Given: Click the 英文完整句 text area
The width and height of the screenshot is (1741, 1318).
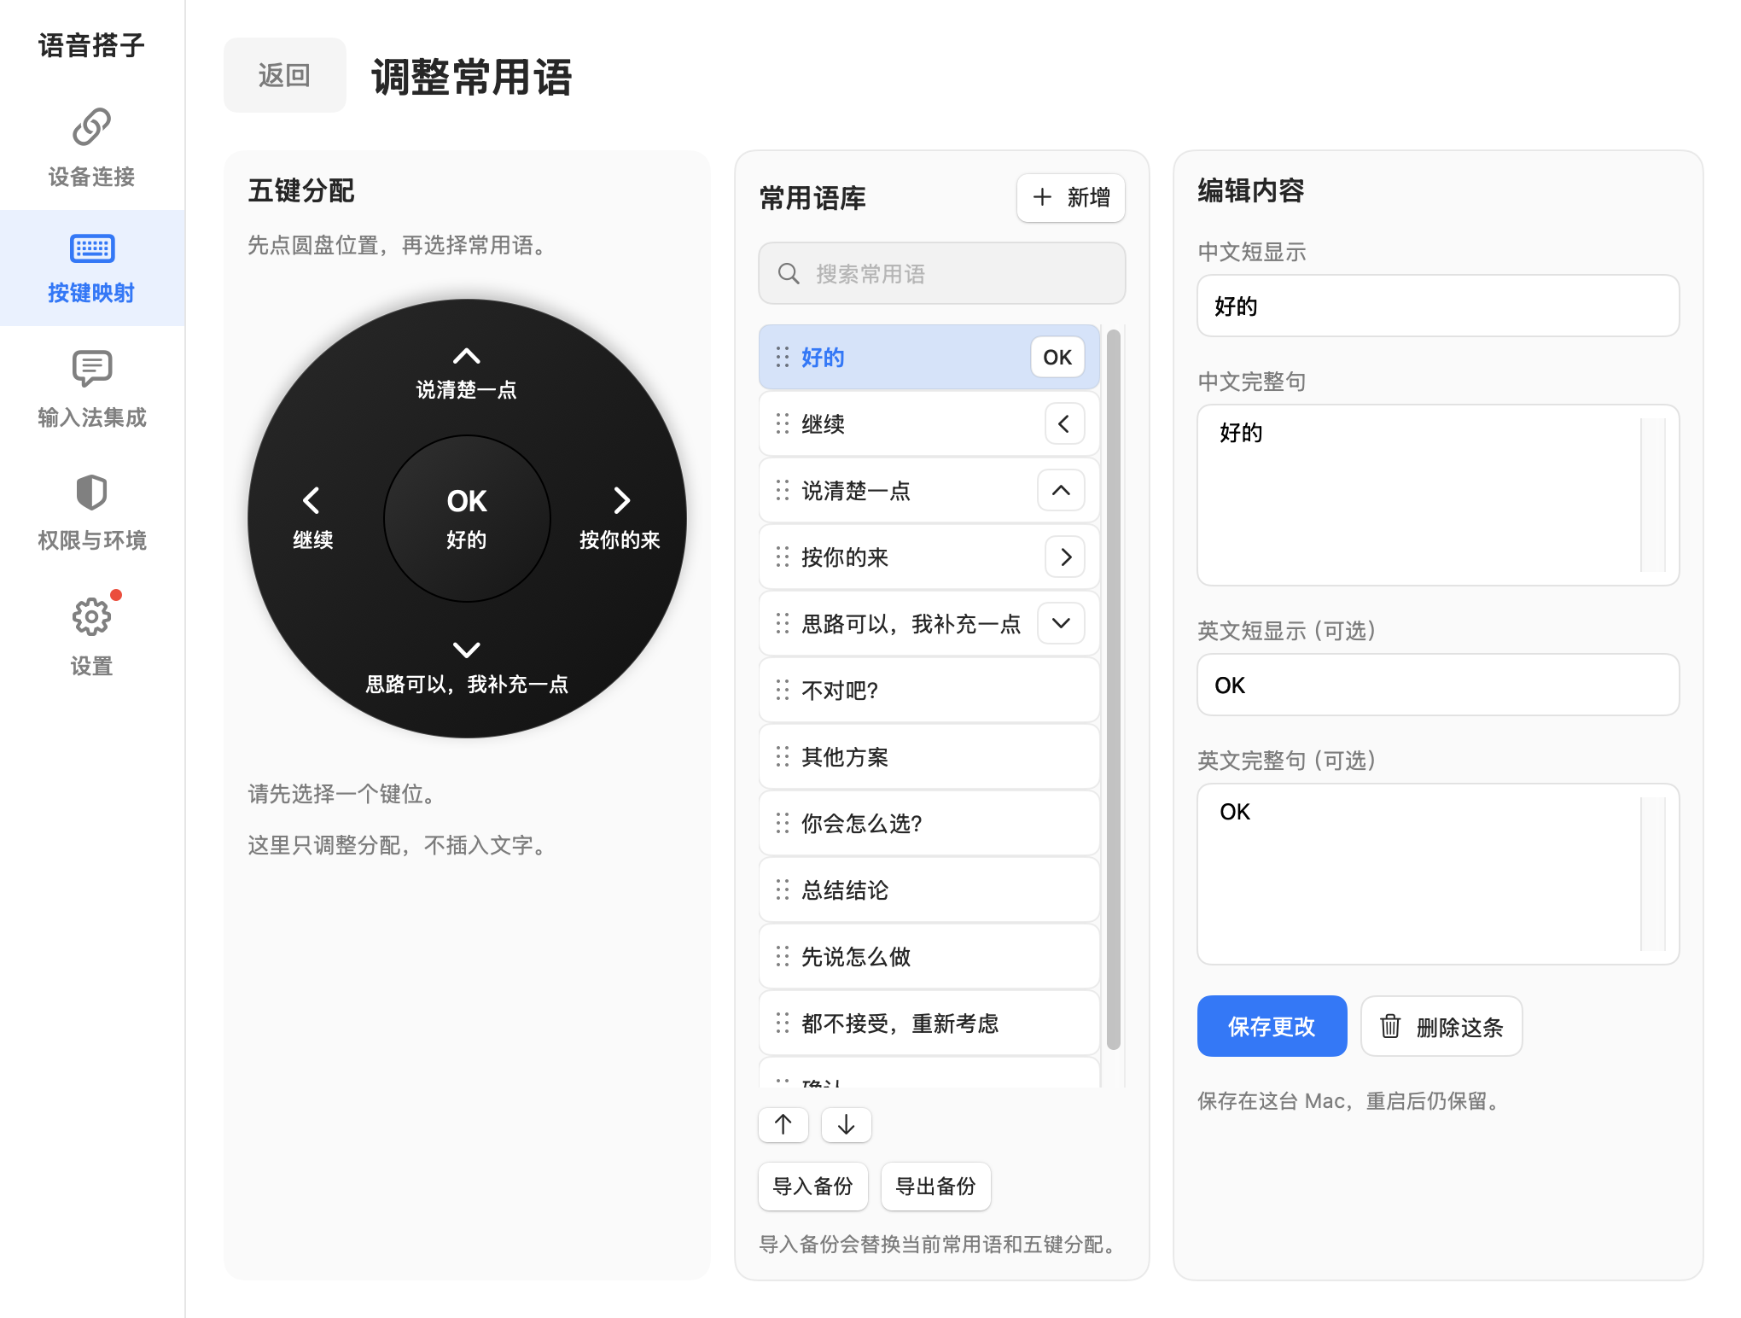Looking at the screenshot, I should coord(1438,874).
